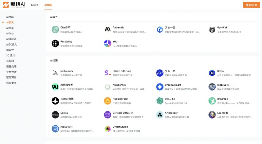Open the HuggingFace emoji icon
262x144 pixels.
[108, 101]
